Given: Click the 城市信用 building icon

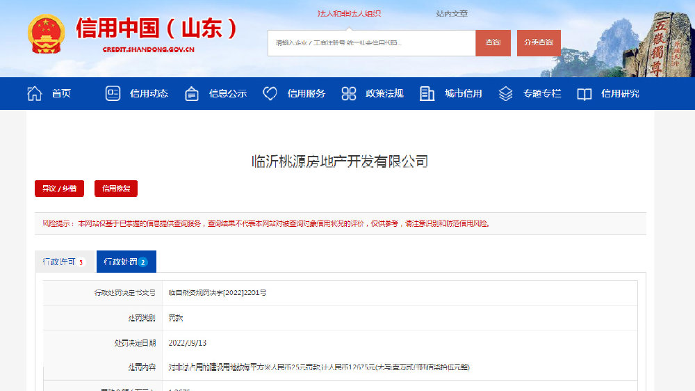Looking at the screenshot, I should pyautogui.click(x=427, y=94).
